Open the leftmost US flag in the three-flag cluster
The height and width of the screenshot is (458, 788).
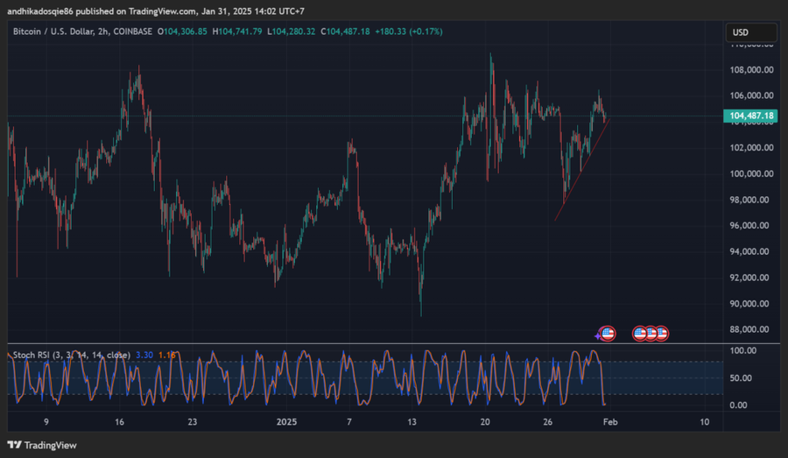point(639,334)
